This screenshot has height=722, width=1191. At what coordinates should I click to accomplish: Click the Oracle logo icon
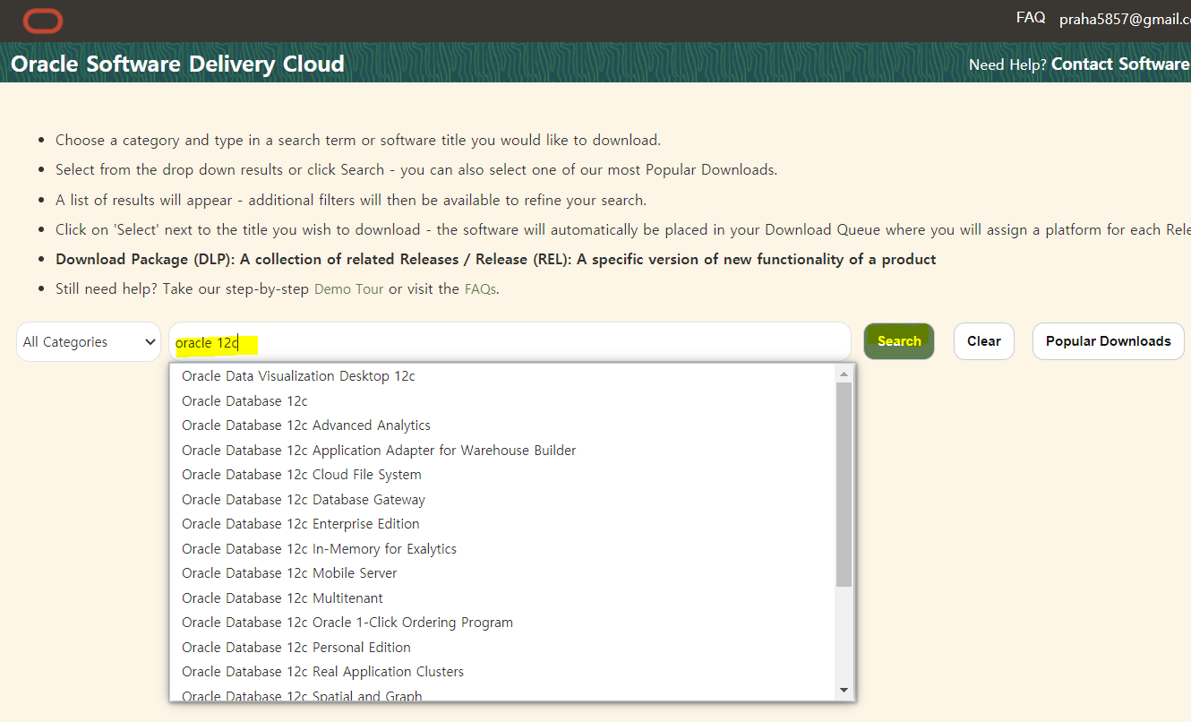click(x=43, y=21)
